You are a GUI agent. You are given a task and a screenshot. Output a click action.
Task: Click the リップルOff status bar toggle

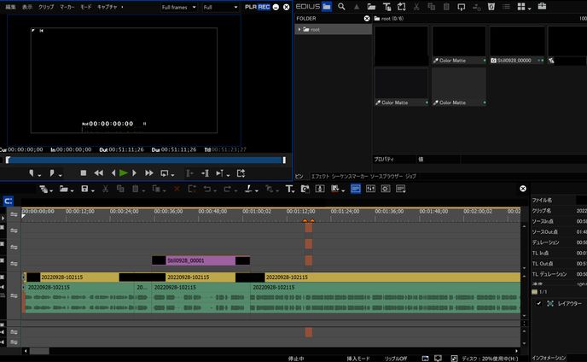396,359
